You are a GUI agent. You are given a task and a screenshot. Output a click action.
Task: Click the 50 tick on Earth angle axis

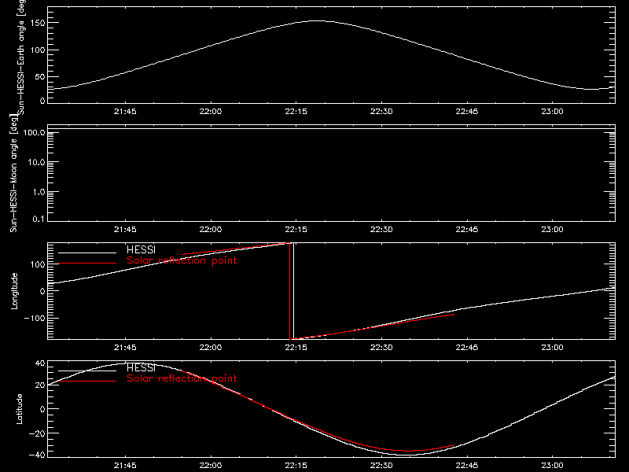coord(40,76)
